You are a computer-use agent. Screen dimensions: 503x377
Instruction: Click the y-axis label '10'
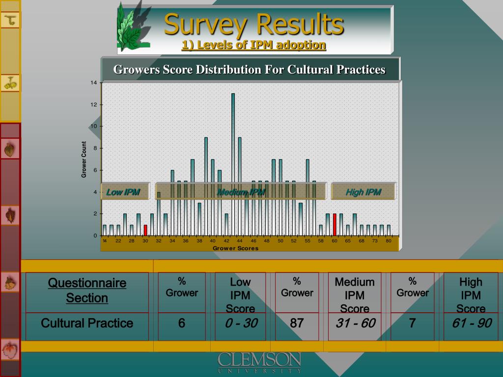[94, 126]
